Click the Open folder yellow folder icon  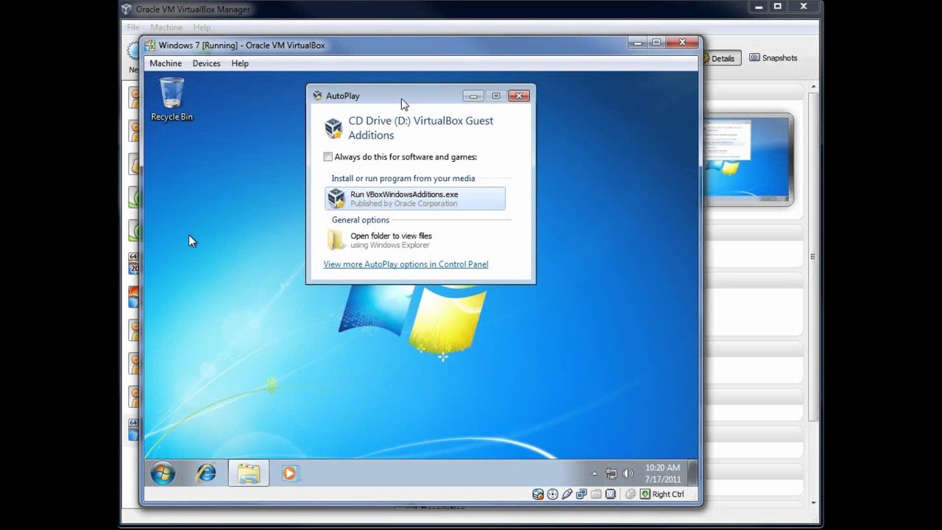pyautogui.click(x=336, y=240)
